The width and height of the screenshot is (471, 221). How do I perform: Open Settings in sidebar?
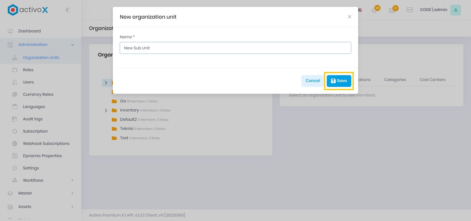click(31, 168)
